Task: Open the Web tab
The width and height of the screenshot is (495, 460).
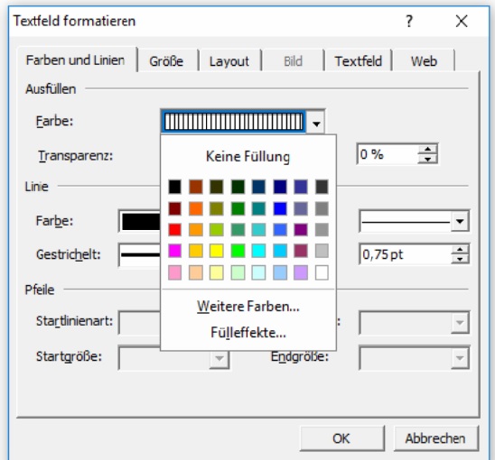Action: tap(424, 61)
